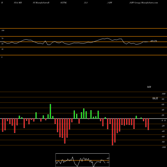Click the MR panel title label
The image size is (167, 167).
pyautogui.click(x=149, y=87)
